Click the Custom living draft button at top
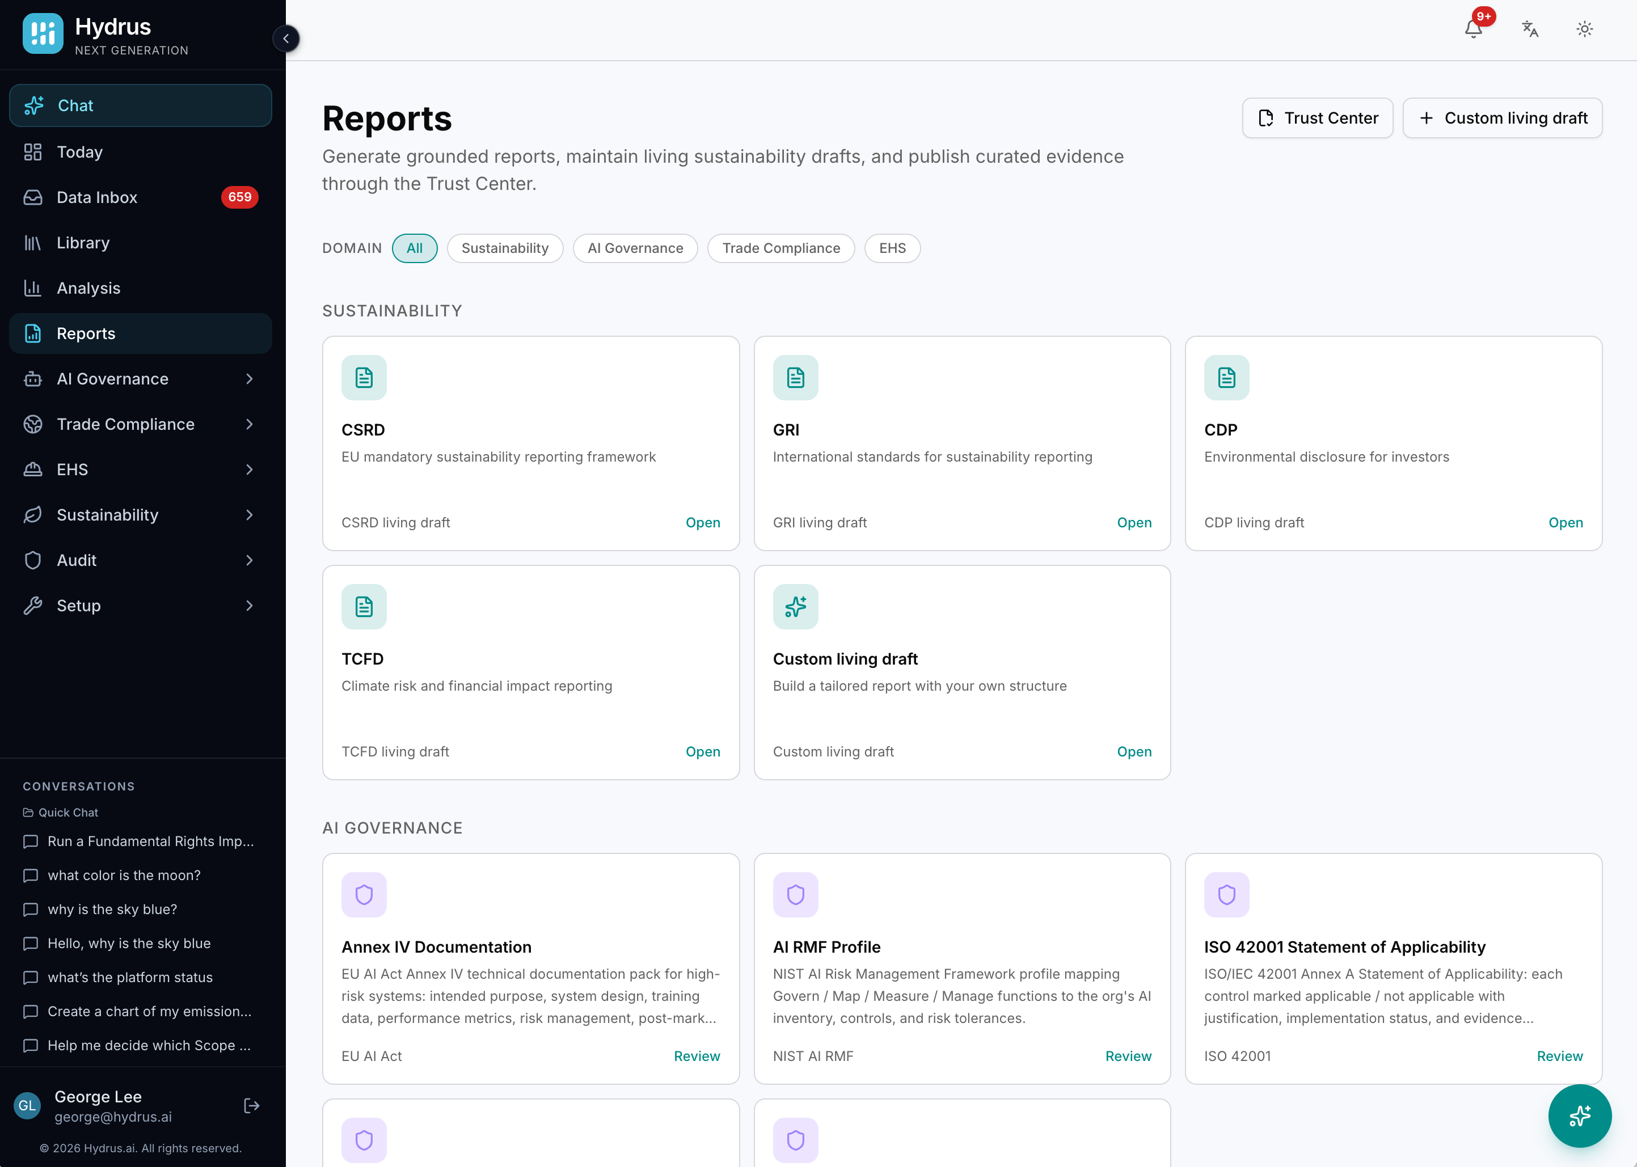The height and width of the screenshot is (1167, 1637). click(1502, 118)
